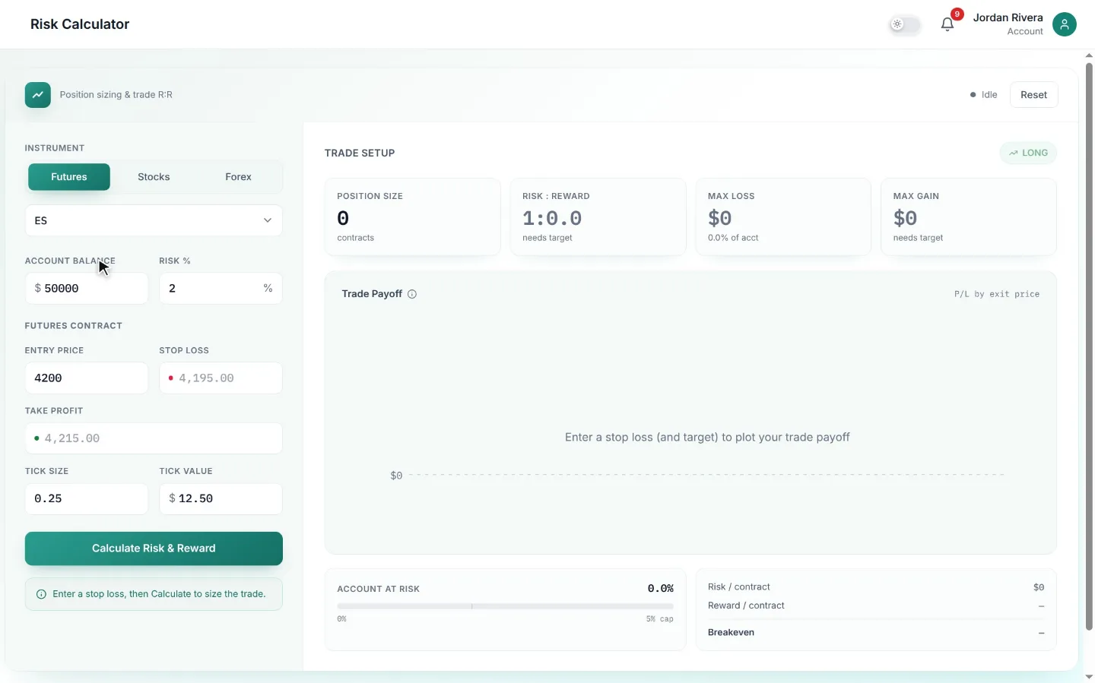This screenshot has width=1095, height=683.
Task: Click the $0 chart axis label
Action: coord(396,476)
